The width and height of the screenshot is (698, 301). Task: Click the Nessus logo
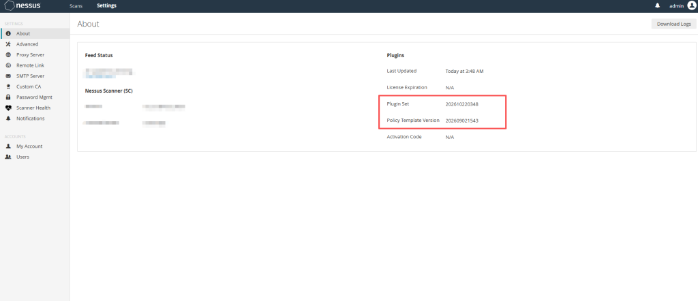(22, 5)
